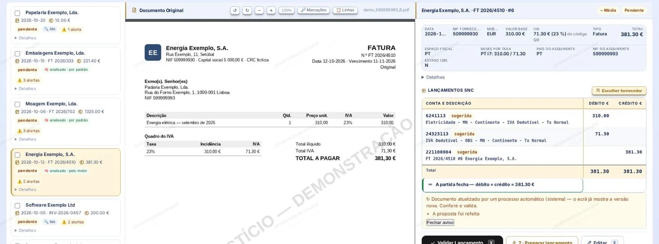Click calendar icon on Moagem Exemplo card
The image size is (659, 244).
pos(17,112)
